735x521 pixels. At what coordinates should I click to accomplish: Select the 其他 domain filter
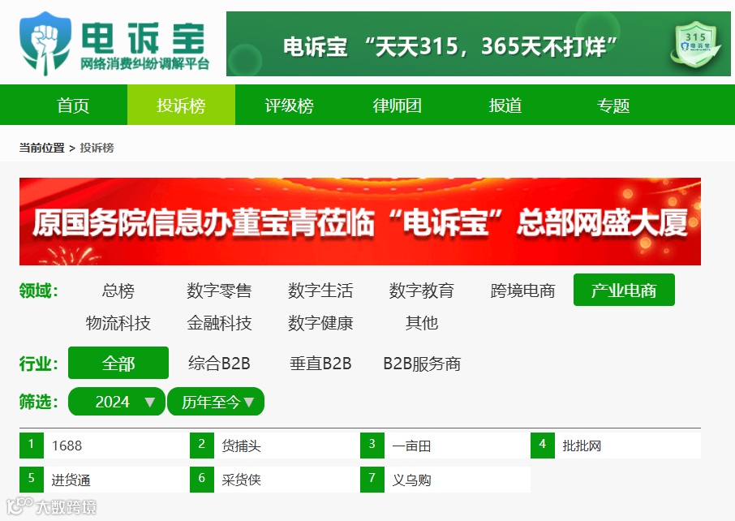point(421,323)
